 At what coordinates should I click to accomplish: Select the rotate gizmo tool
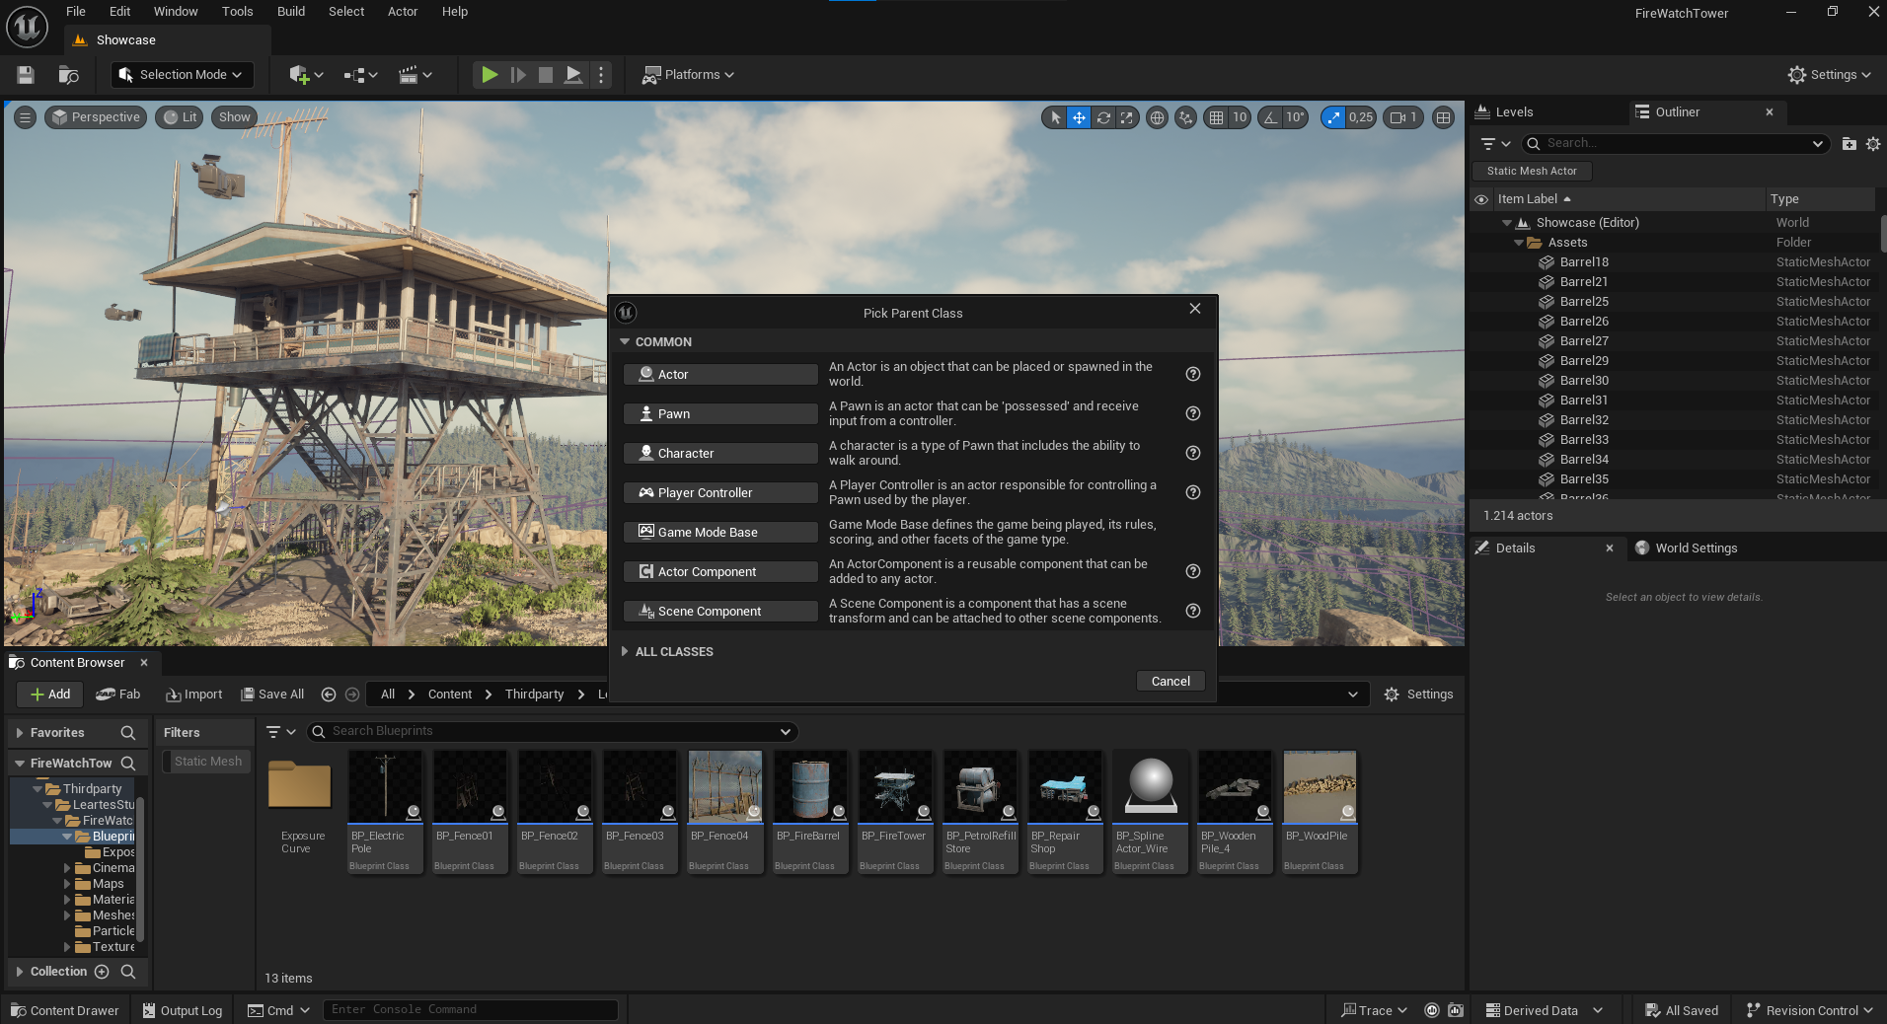(1103, 117)
